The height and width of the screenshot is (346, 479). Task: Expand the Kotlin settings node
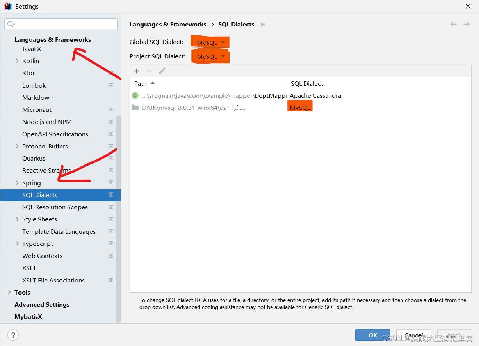pos(17,61)
